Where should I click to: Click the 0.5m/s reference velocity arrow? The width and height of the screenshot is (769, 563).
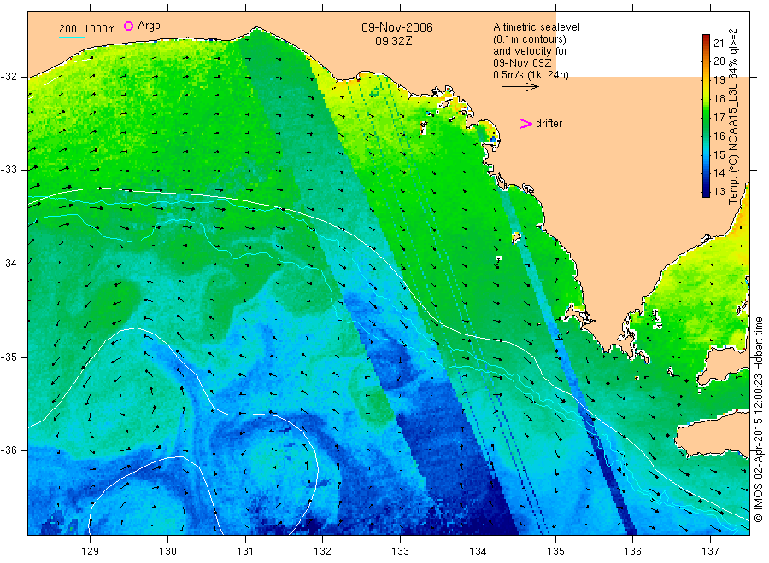point(520,87)
